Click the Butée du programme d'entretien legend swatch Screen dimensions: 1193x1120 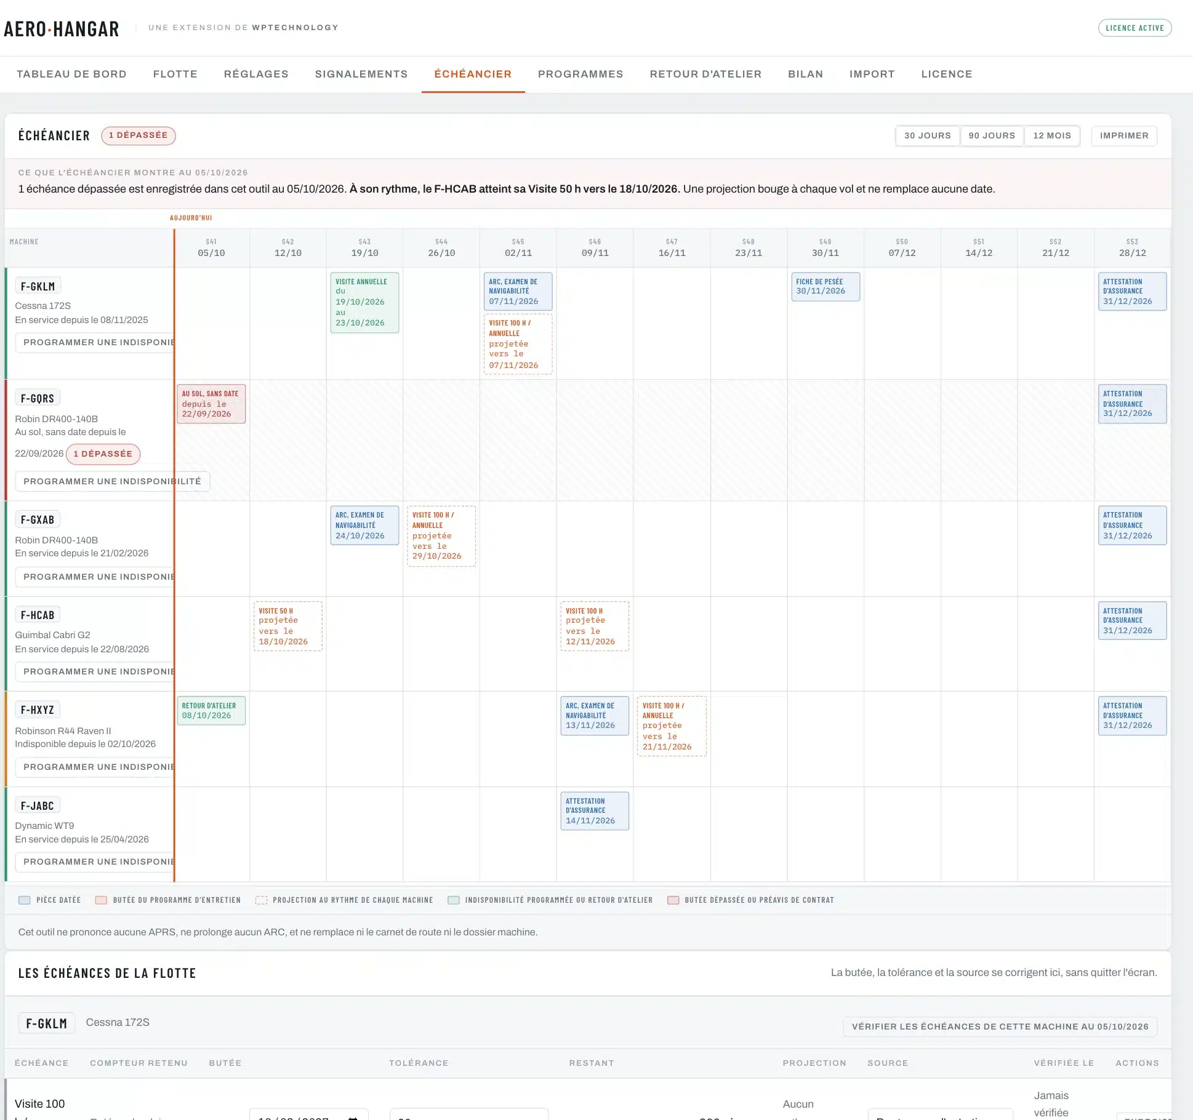pos(101,900)
